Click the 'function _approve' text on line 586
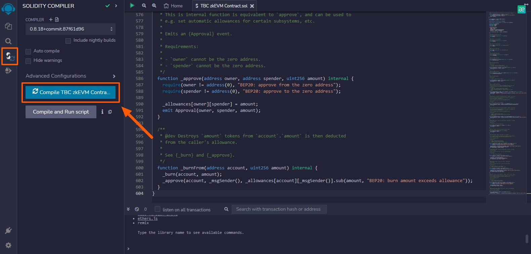 coord(179,78)
